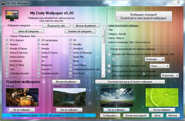Set the Movies image as wallpaper

pos(22,110)
